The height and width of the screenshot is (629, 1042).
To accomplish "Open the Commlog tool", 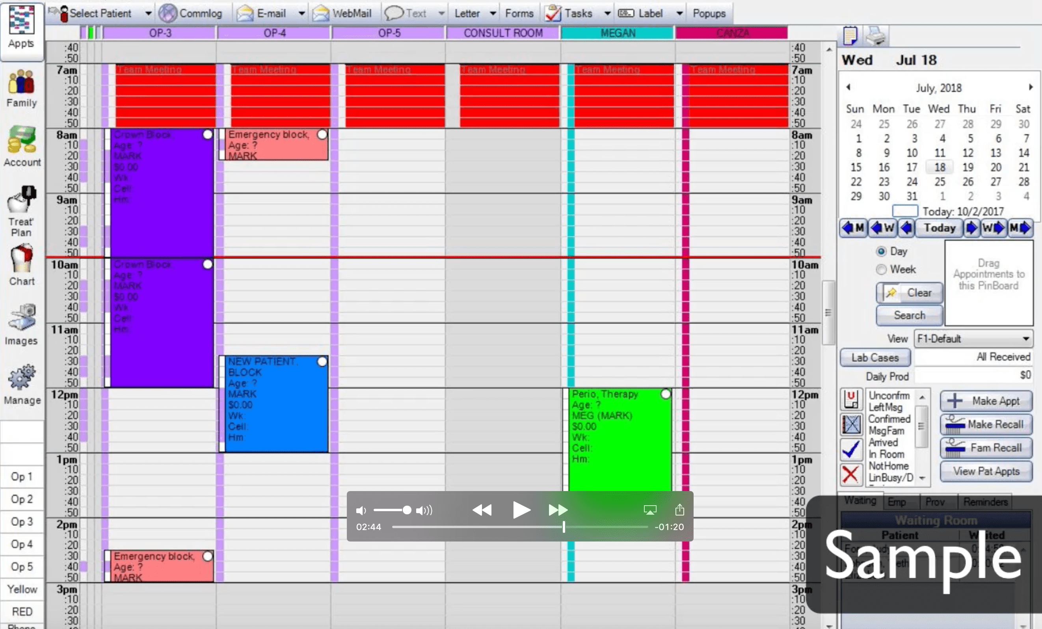I will (x=192, y=13).
